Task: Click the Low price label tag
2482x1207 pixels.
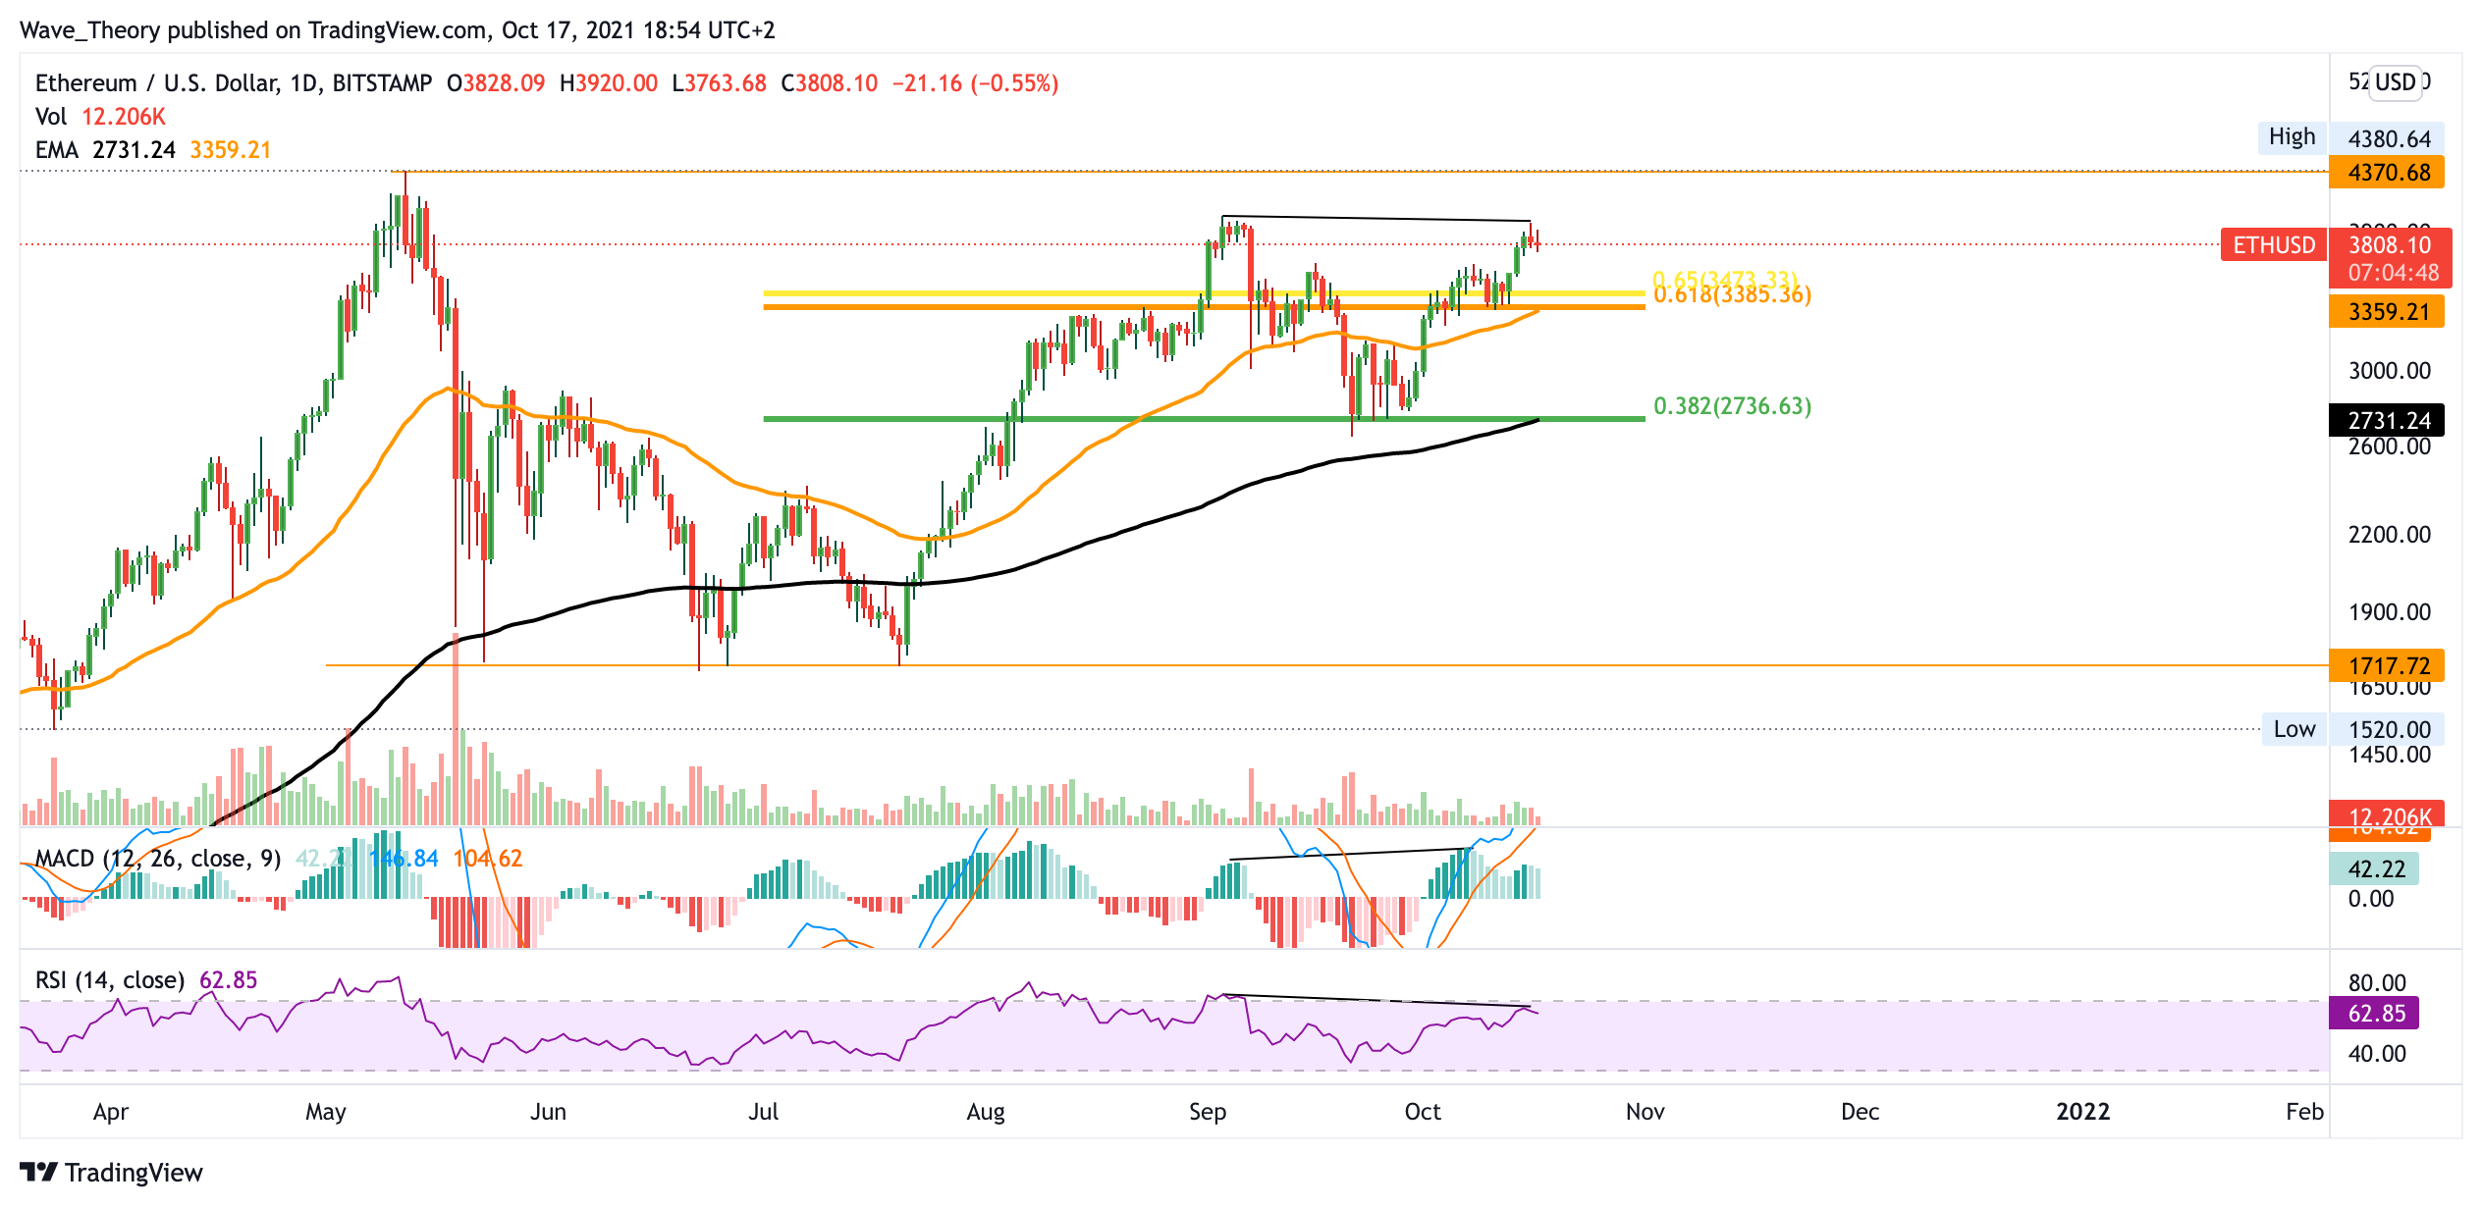Action: pyautogui.click(x=2293, y=729)
